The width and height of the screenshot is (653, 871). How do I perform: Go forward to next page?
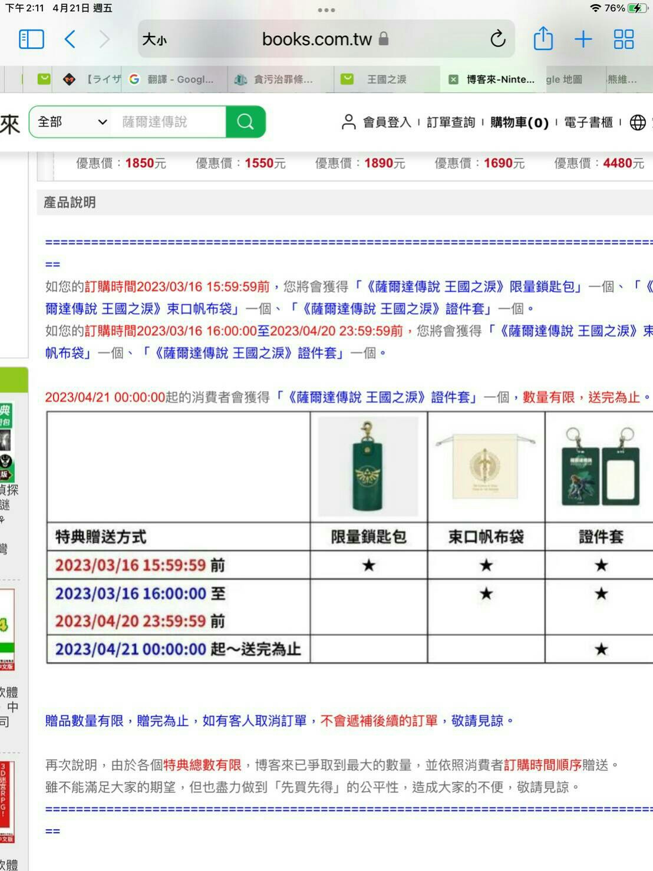point(104,39)
